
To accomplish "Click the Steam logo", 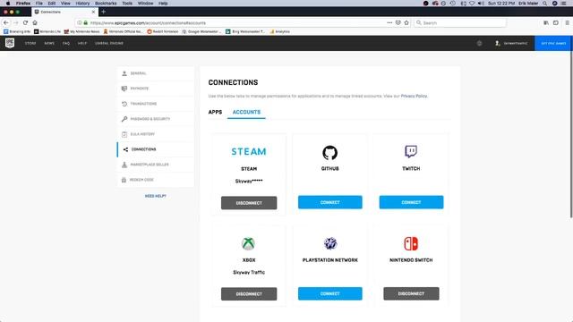I will [249, 151].
